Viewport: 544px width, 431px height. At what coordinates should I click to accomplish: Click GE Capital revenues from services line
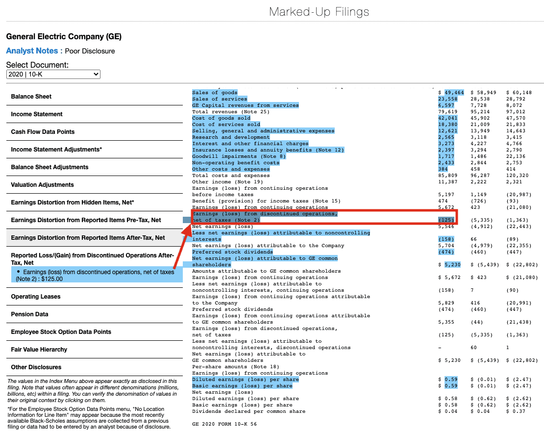pos(245,105)
